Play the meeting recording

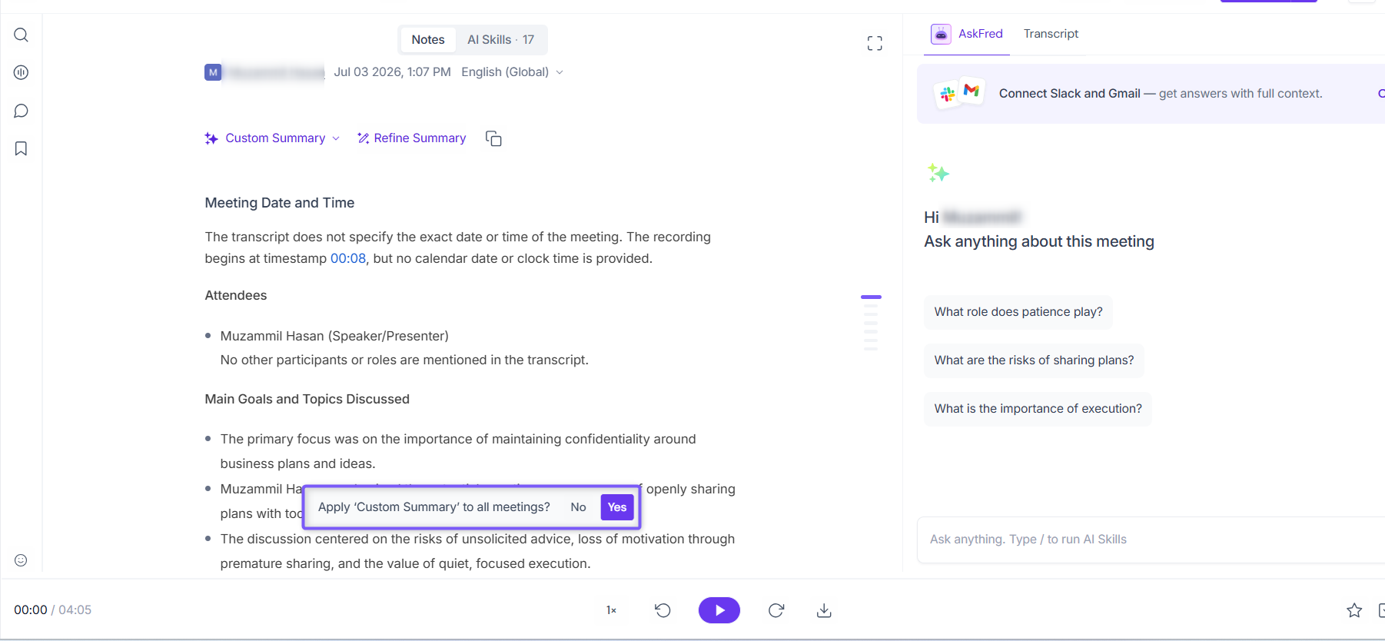pos(719,610)
